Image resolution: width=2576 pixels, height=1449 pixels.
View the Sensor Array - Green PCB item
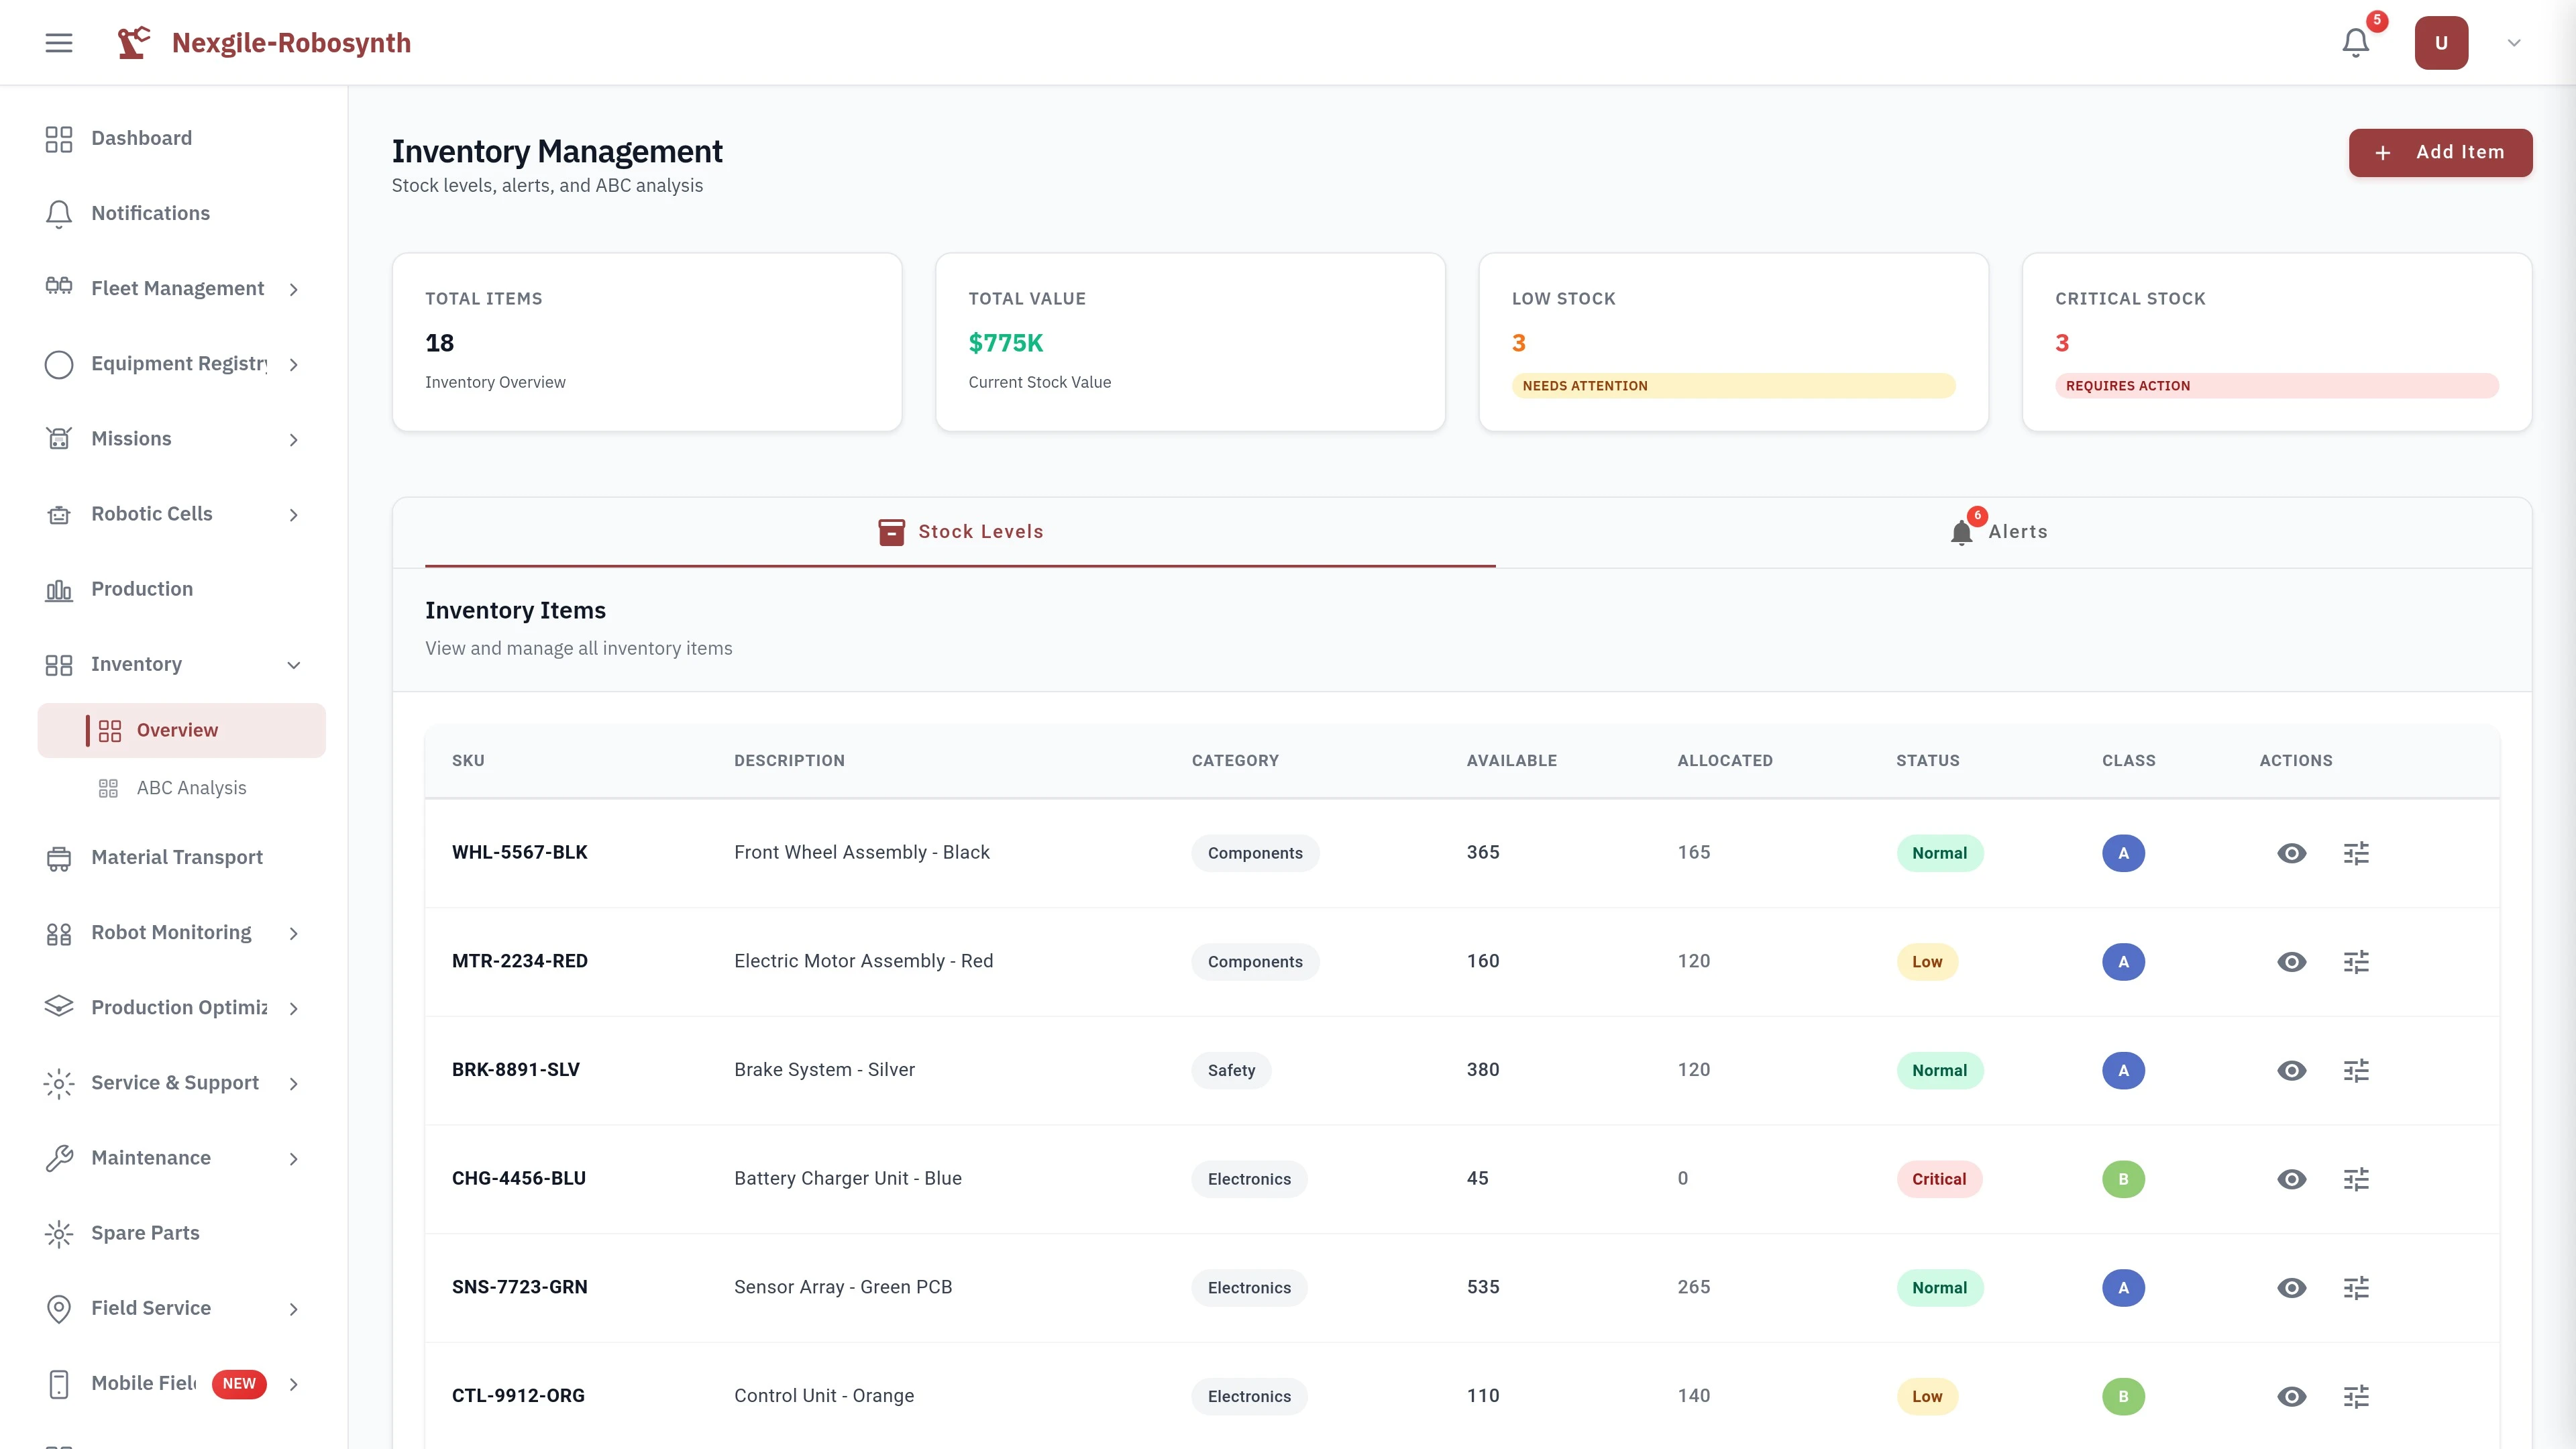tap(2293, 1287)
